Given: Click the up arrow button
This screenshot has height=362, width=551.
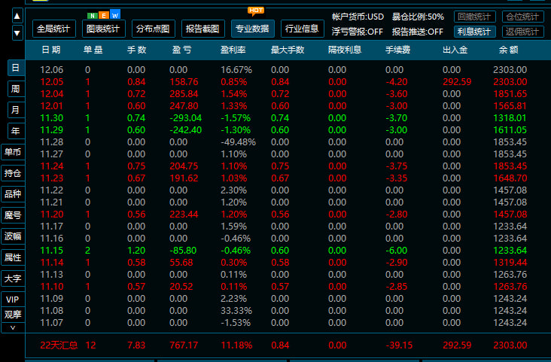Looking at the screenshot, I should [x=17, y=16].
